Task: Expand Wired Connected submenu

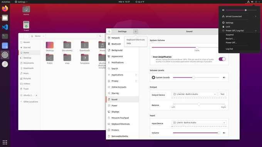Action: click(239, 17)
